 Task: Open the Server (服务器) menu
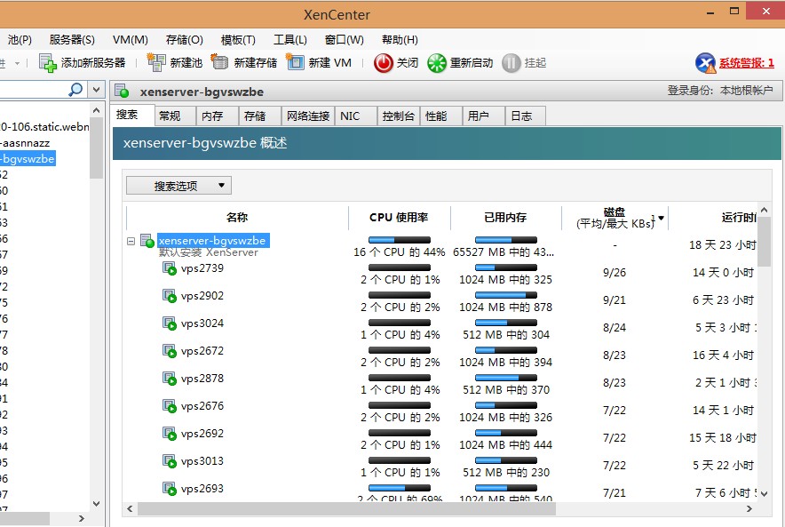[72, 40]
